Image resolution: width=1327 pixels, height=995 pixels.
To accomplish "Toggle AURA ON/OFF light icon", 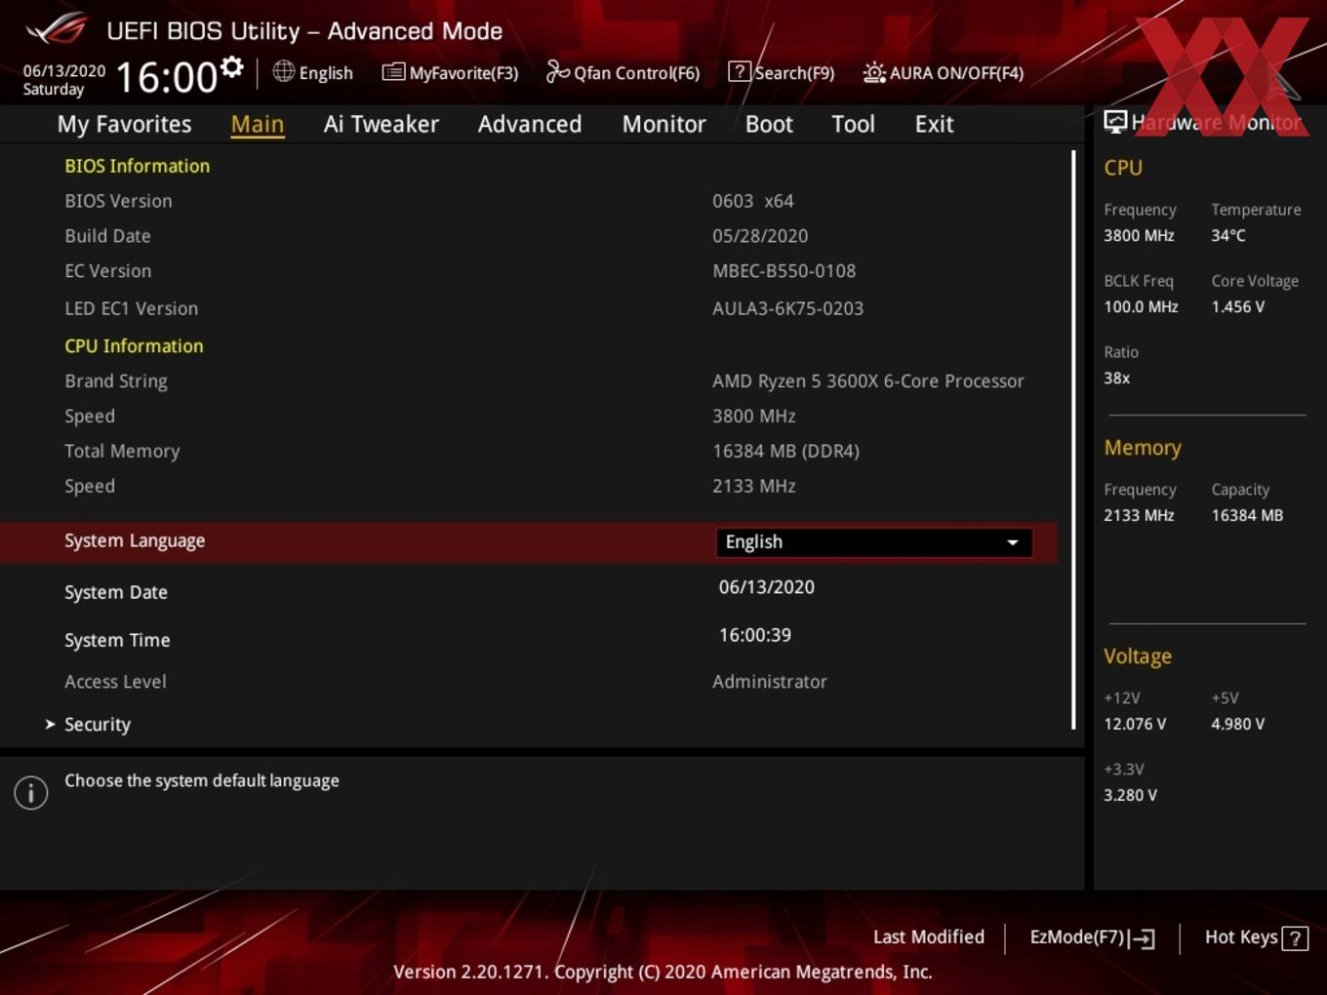I will 874,72.
